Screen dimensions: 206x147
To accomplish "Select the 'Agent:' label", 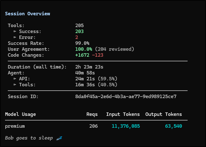I will 16,73.
